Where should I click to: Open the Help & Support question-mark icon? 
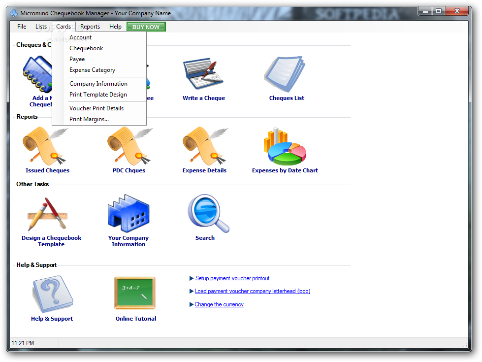53,294
